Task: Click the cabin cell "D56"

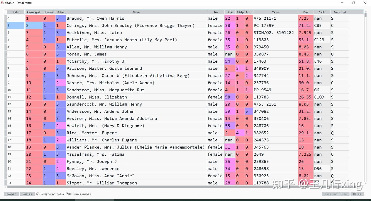Action: click(x=322, y=169)
